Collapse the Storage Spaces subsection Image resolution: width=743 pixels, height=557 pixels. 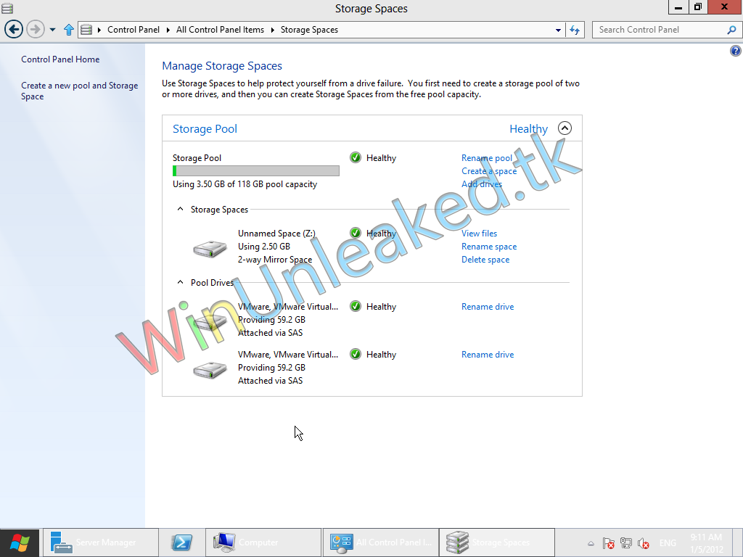click(181, 210)
